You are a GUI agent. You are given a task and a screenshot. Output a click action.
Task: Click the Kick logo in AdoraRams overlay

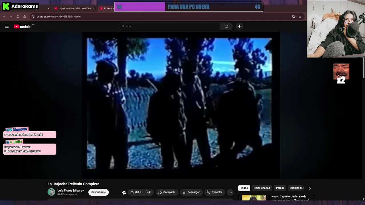point(6,6)
